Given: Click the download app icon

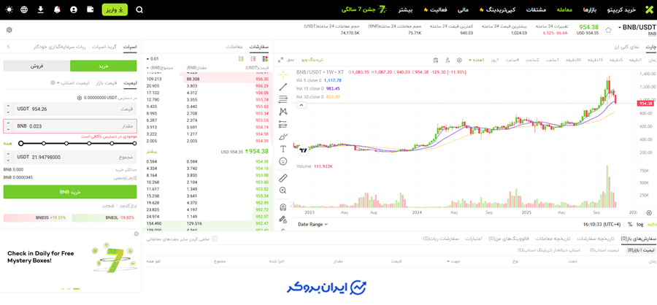Looking at the screenshot, I should tap(41, 9).
